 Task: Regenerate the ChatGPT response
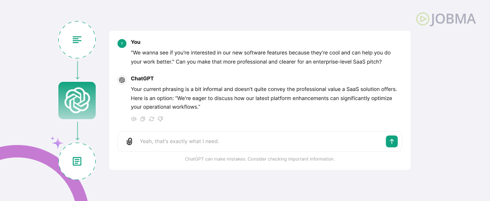[x=152, y=119]
